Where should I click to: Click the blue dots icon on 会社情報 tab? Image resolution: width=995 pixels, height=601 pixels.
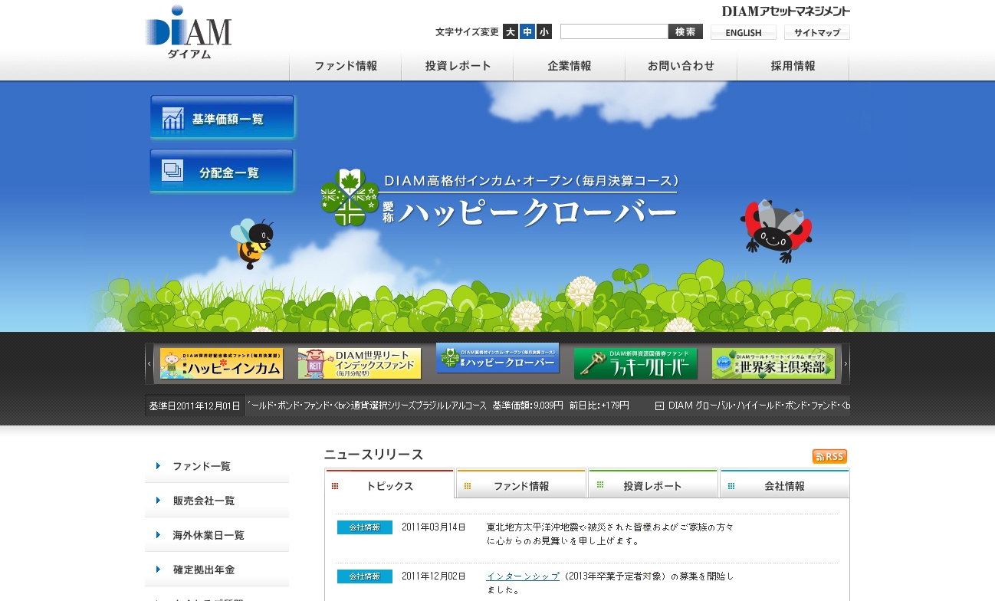731,486
